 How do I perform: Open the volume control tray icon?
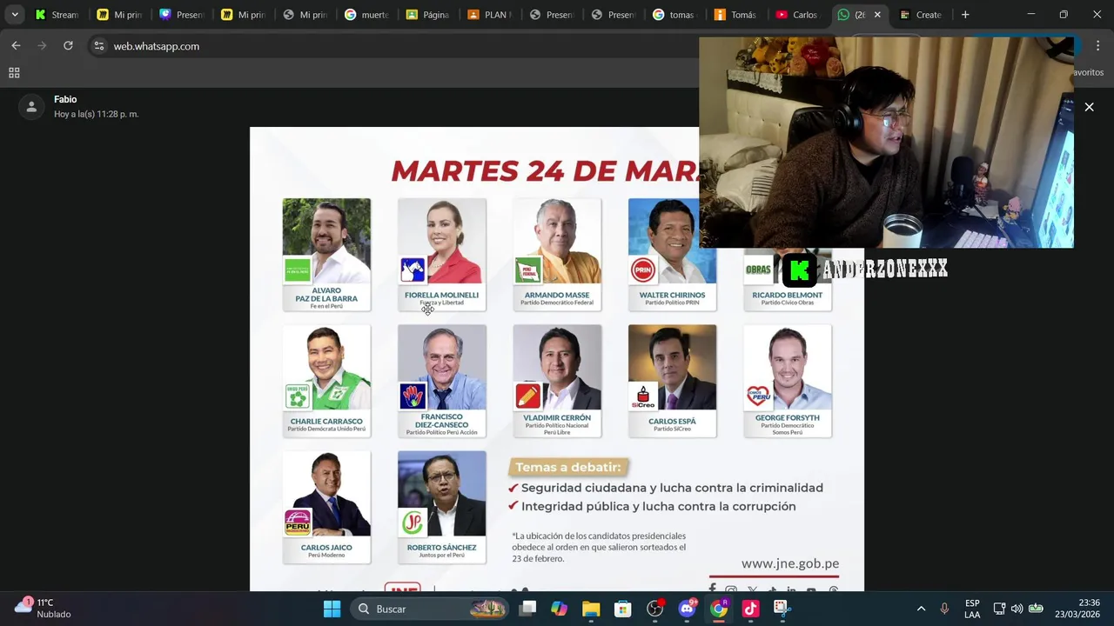[x=1017, y=609]
